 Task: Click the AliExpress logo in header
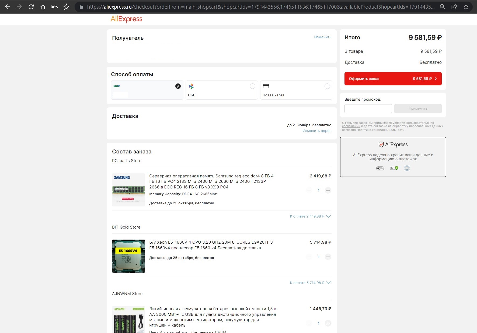coord(127,19)
